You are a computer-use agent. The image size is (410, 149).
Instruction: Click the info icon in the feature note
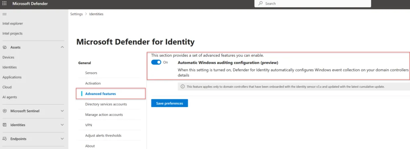183,87
